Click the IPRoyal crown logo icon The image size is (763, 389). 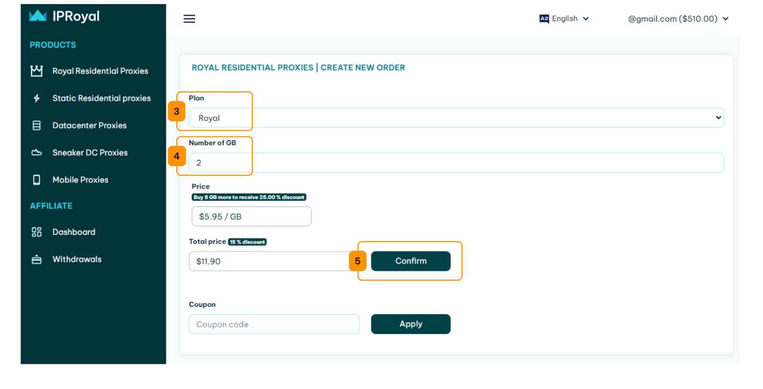(x=38, y=16)
